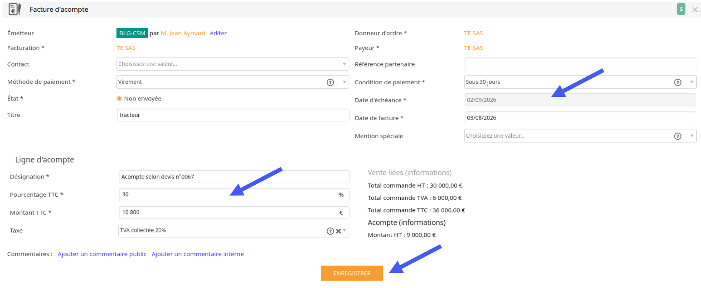Click Ajouter un commentaire public

(x=102, y=254)
